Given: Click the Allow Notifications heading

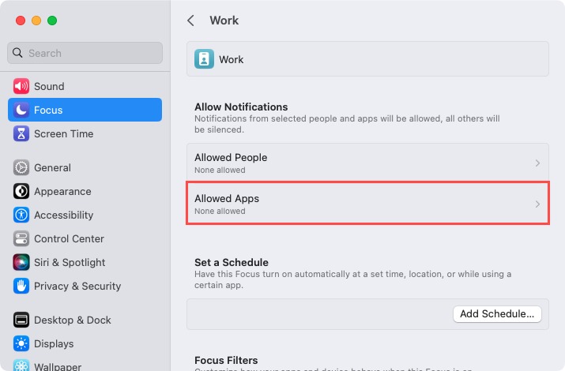Looking at the screenshot, I should click(x=241, y=107).
